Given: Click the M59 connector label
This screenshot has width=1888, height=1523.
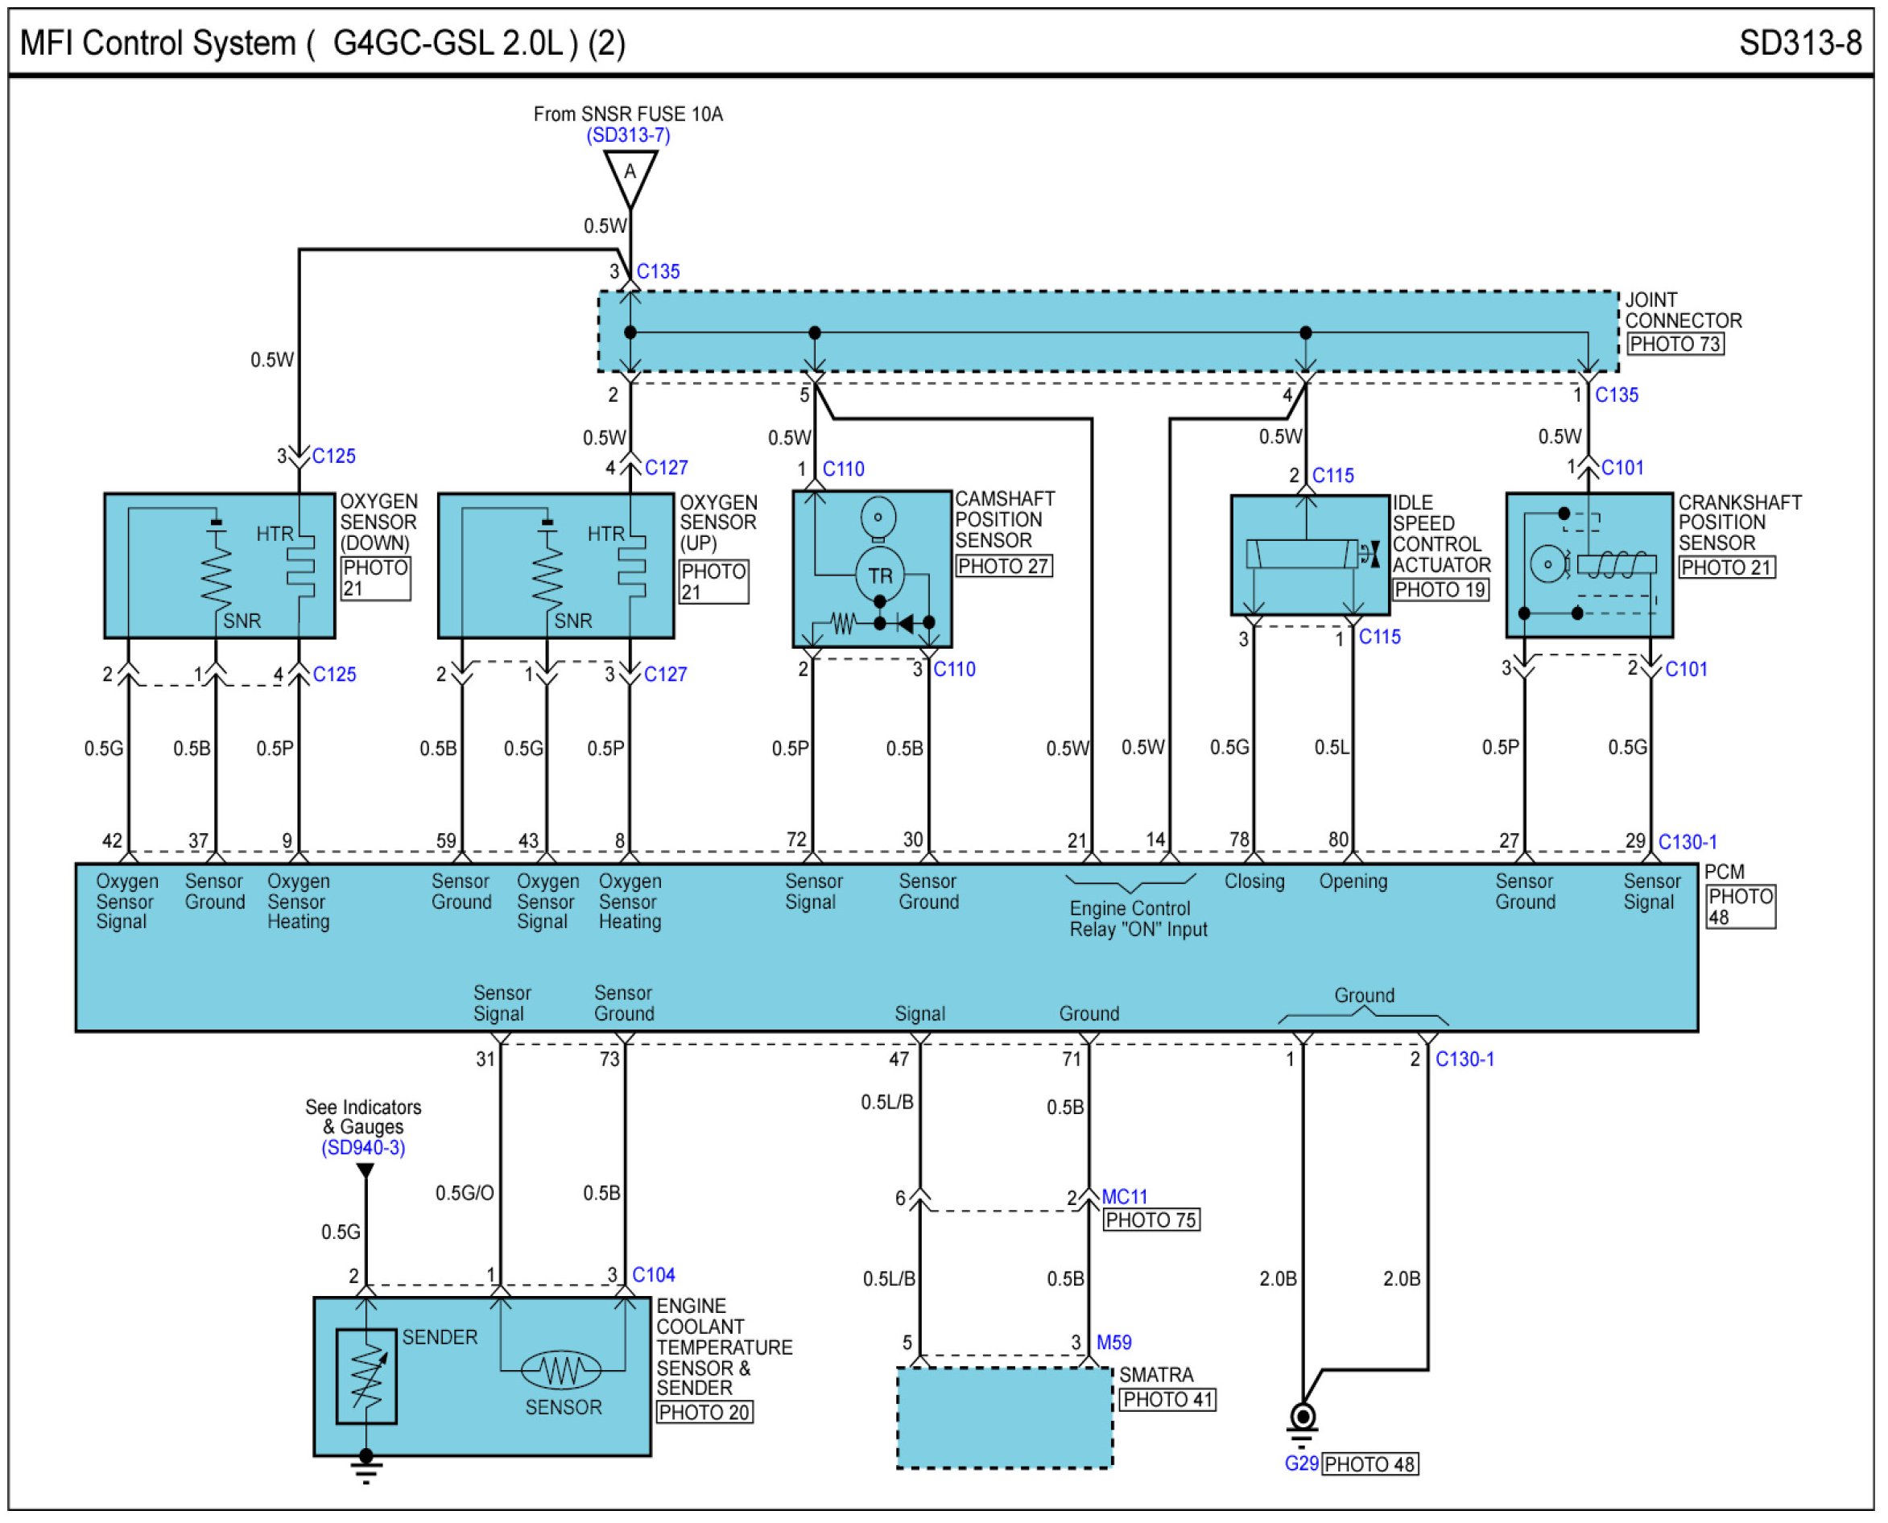Looking at the screenshot, I should point(1114,1342).
